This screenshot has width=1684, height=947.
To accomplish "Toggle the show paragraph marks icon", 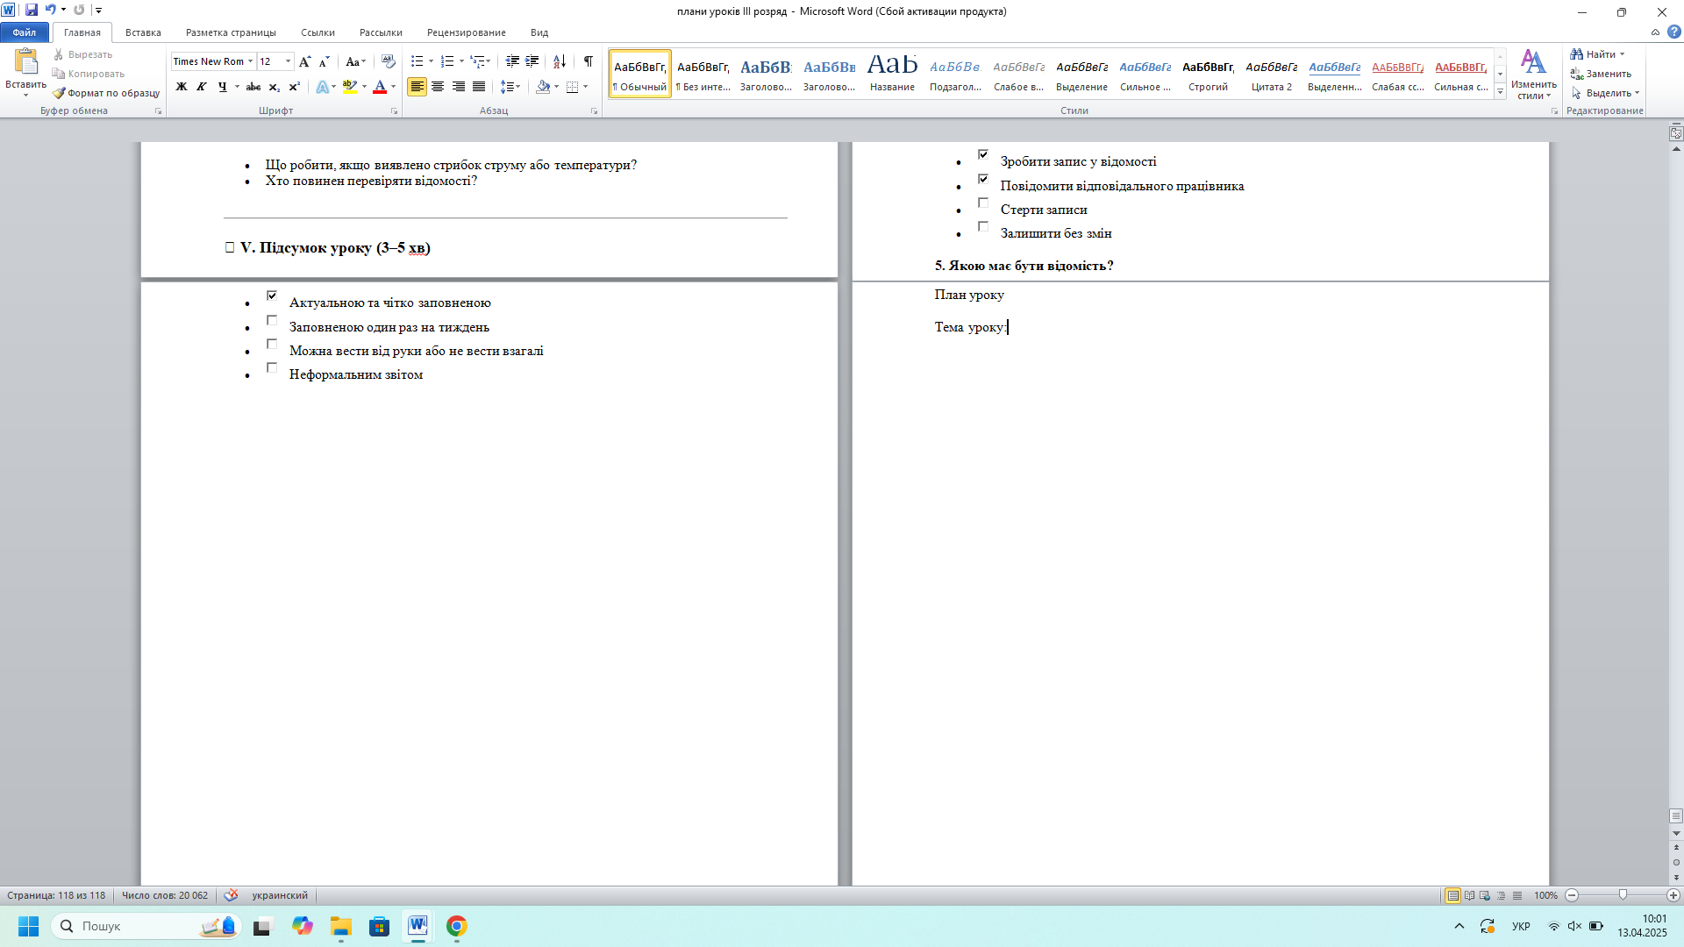I will click(x=588, y=61).
